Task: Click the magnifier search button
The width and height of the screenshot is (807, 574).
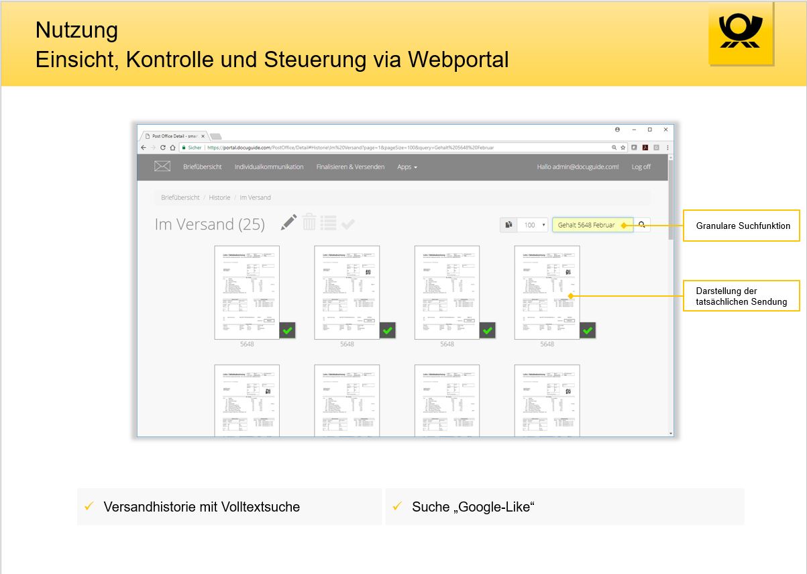Action: point(642,225)
